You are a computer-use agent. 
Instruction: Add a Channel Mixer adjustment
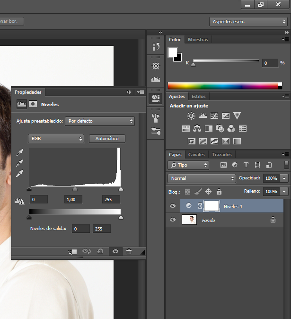pos(231,128)
